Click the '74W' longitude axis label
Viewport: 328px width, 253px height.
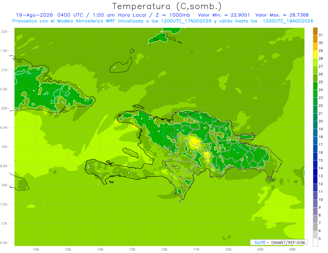100,249
